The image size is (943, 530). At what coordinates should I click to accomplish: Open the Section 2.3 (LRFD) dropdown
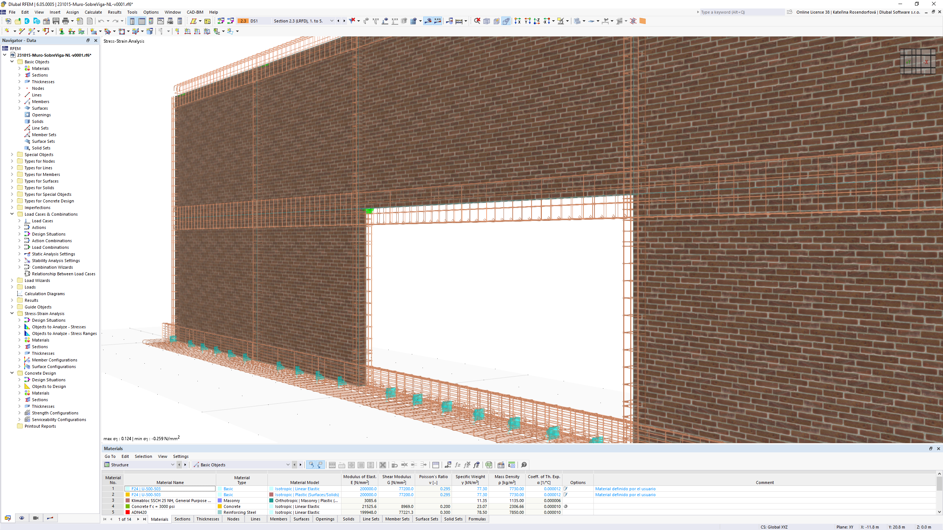(332, 21)
